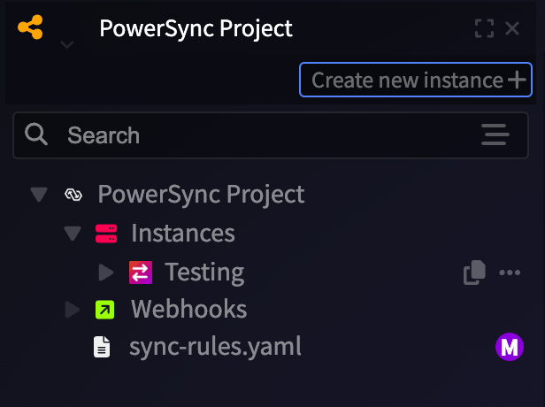545x407 pixels.
Task: Expand the Webhooks tree arrow
Action: [73, 310]
